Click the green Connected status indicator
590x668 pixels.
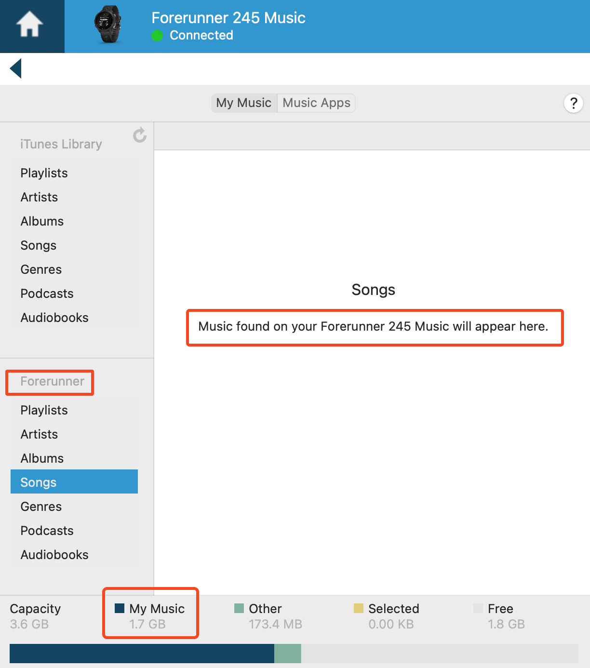coord(157,36)
